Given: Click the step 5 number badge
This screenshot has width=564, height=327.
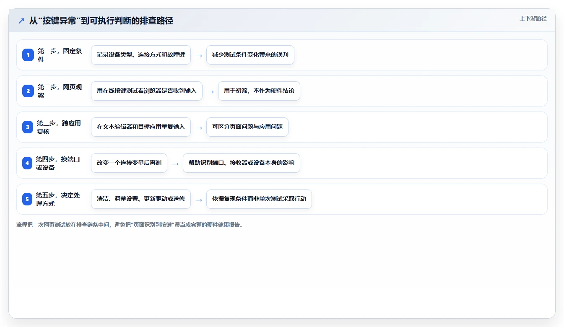Looking at the screenshot, I should coord(27,199).
